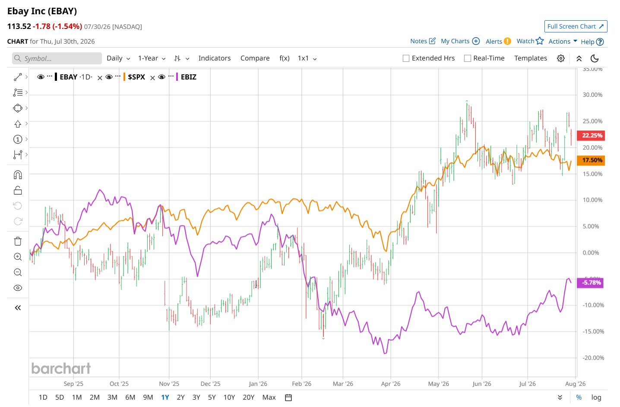Open the Alerts link

[498, 41]
